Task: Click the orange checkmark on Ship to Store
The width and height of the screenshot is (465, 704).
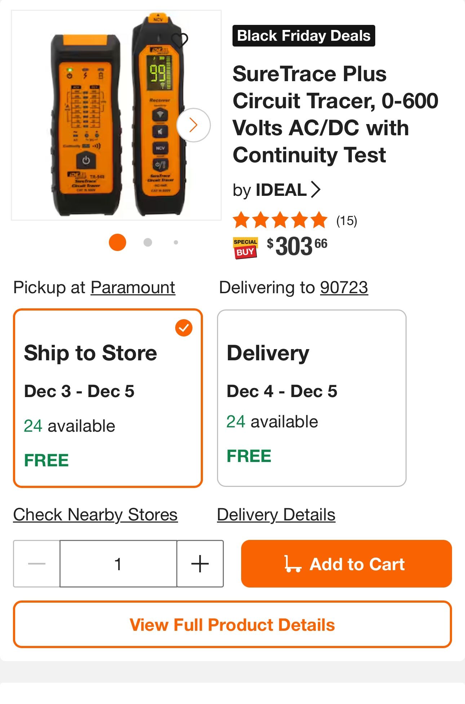Action: [184, 328]
